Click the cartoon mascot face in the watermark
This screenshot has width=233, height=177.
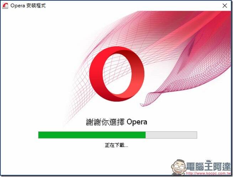click(178, 167)
